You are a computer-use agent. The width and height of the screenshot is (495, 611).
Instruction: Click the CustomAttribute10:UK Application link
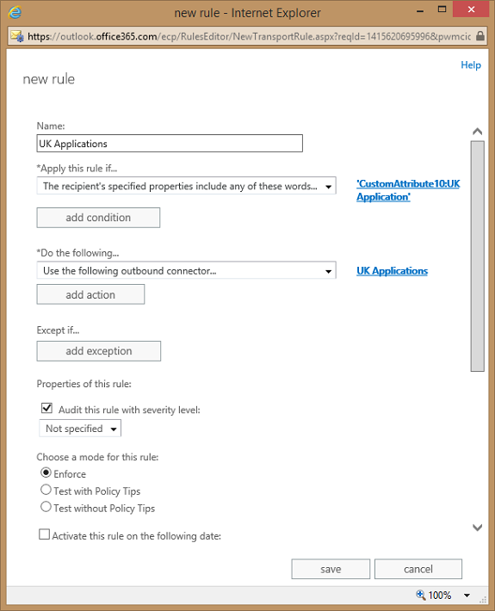coord(408,190)
